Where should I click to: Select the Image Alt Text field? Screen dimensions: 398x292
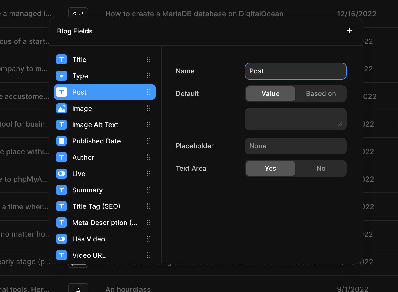(95, 125)
